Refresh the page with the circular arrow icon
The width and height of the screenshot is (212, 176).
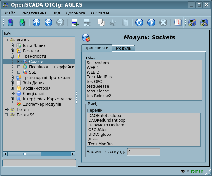click(x=139, y=23)
